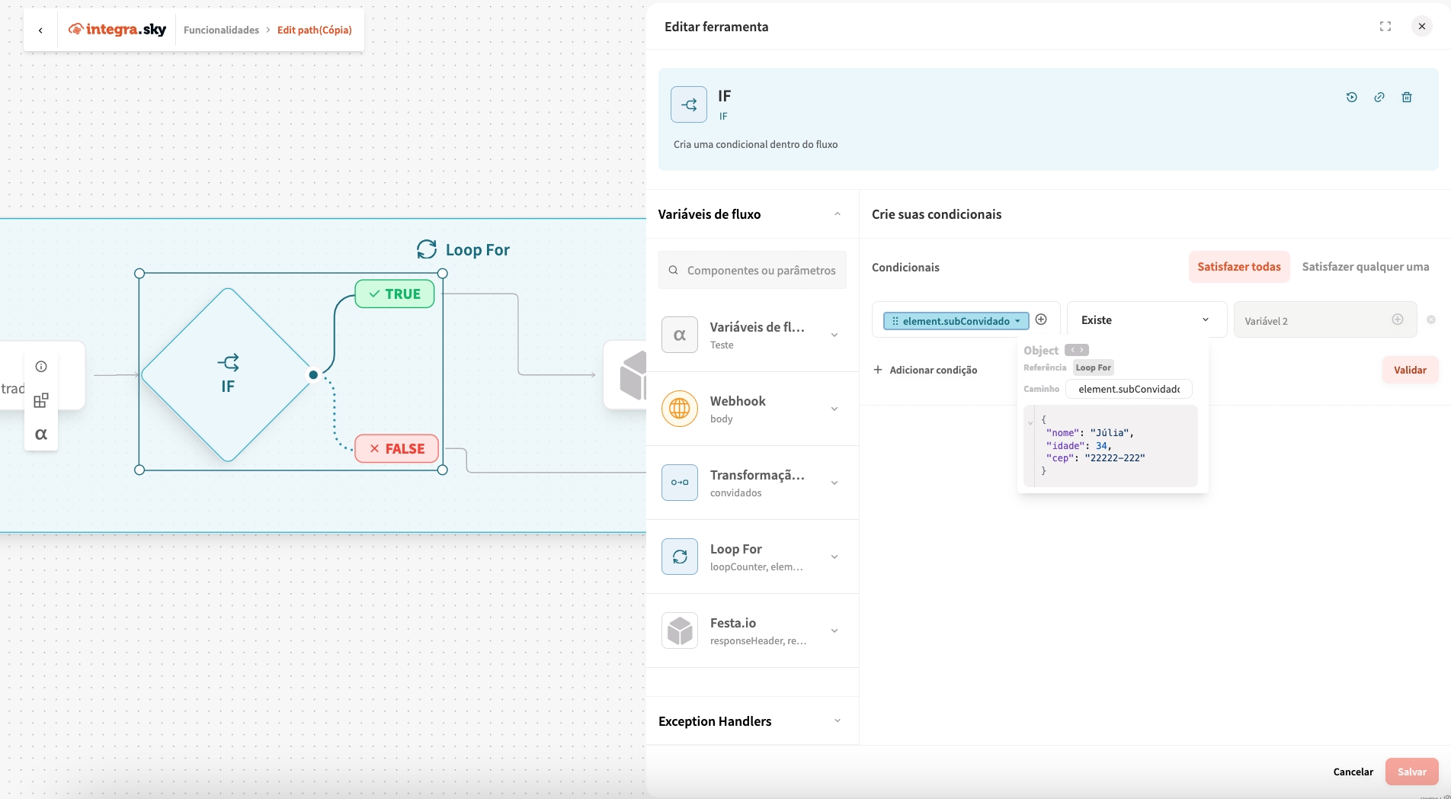Click the Validar button
This screenshot has width=1451, height=799.
(1409, 370)
